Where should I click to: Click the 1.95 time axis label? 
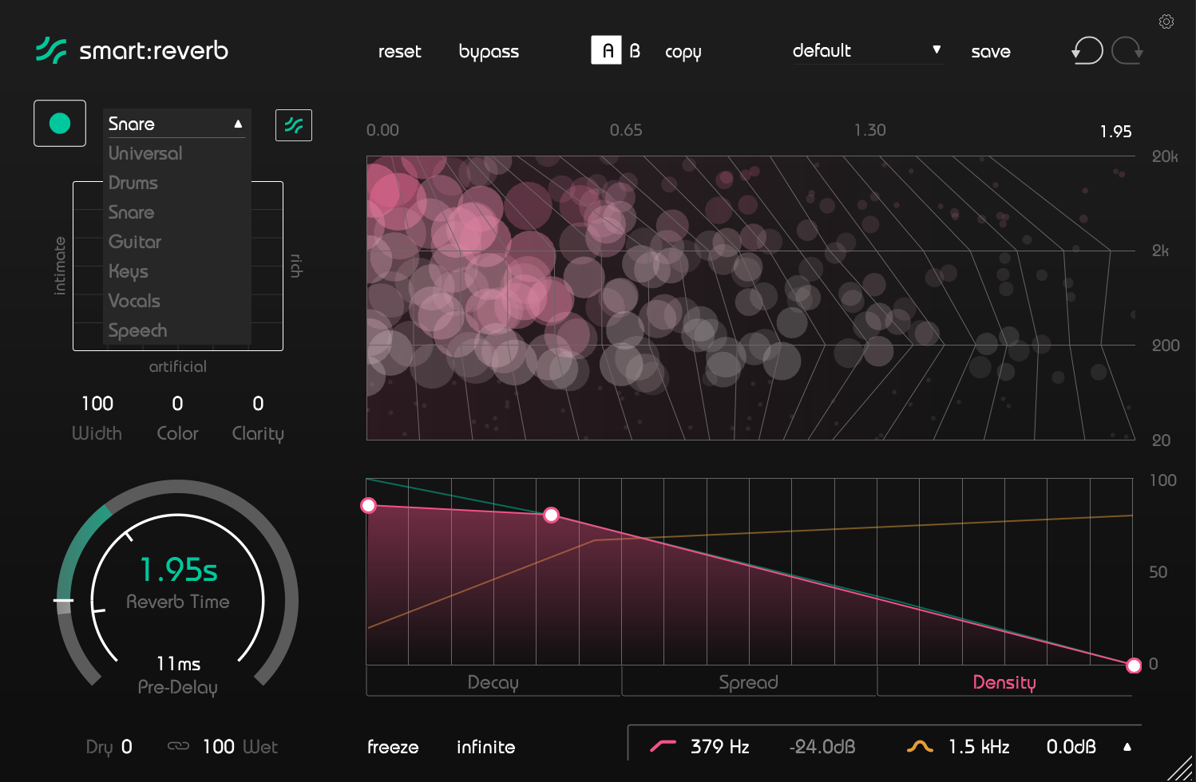tap(1115, 131)
